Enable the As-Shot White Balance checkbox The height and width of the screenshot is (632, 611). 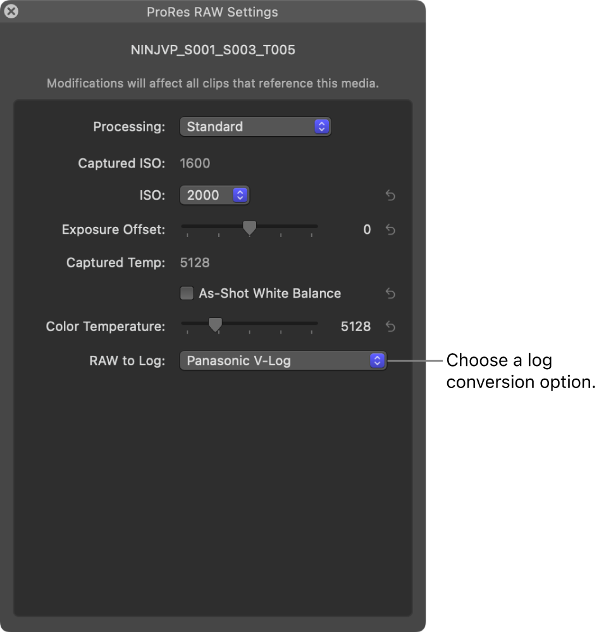pyautogui.click(x=187, y=293)
